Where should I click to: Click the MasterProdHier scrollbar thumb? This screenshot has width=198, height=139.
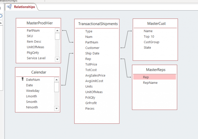coord(57,36)
